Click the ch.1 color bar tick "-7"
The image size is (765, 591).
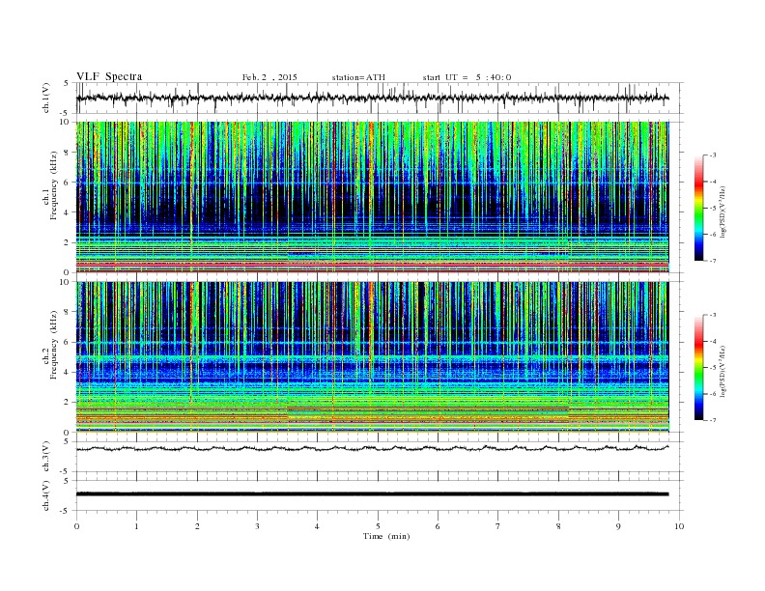[x=712, y=261]
